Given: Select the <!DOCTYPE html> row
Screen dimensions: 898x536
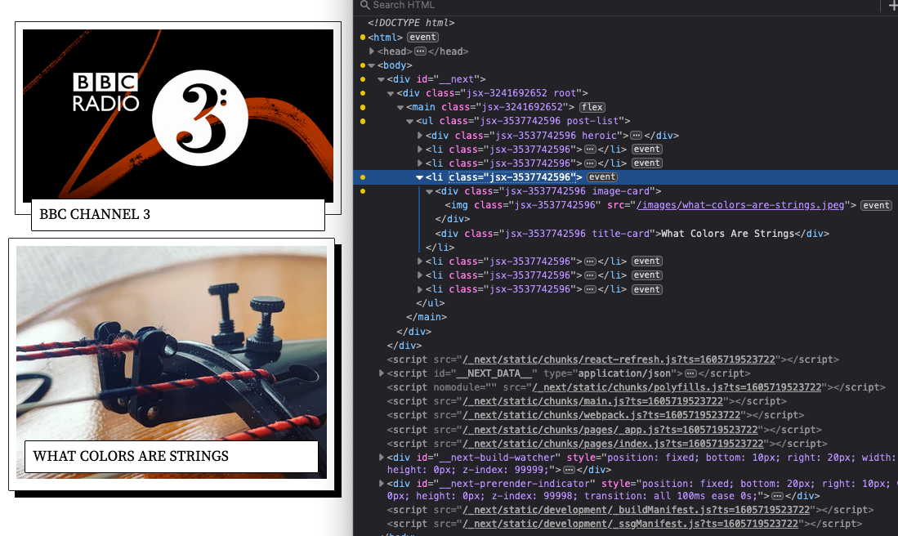Looking at the screenshot, I should click(411, 23).
